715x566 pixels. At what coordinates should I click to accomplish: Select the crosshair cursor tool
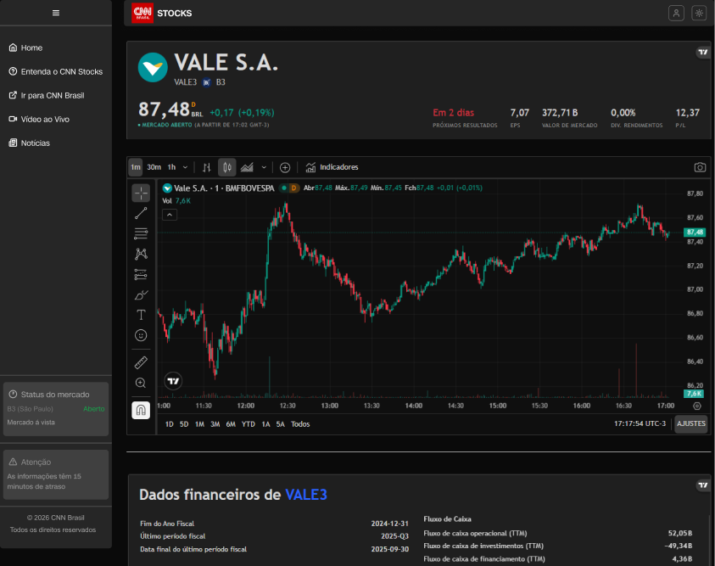click(141, 193)
